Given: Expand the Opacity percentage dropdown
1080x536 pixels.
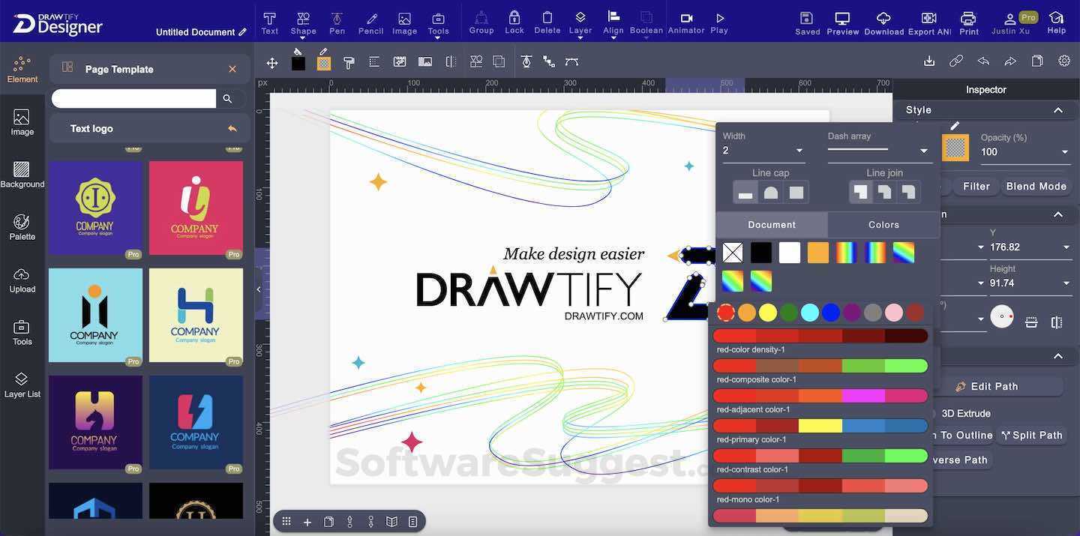Looking at the screenshot, I should [1064, 151].
